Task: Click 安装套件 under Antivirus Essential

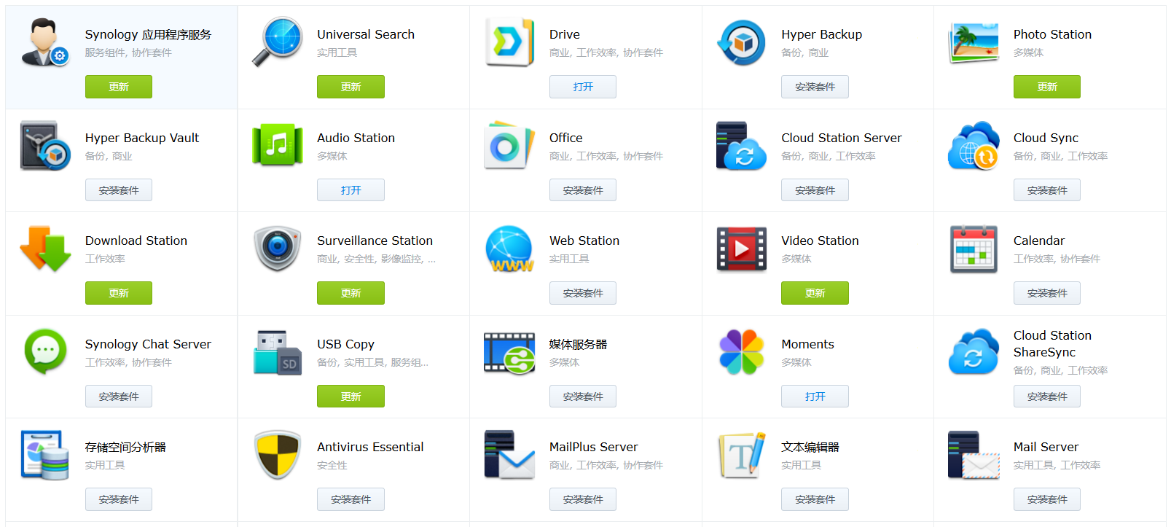Action: (x=350, y=499)
